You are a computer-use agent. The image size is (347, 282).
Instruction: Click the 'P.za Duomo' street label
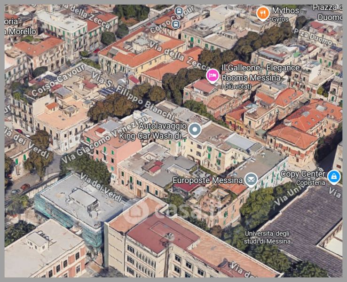tap(313, 37)
